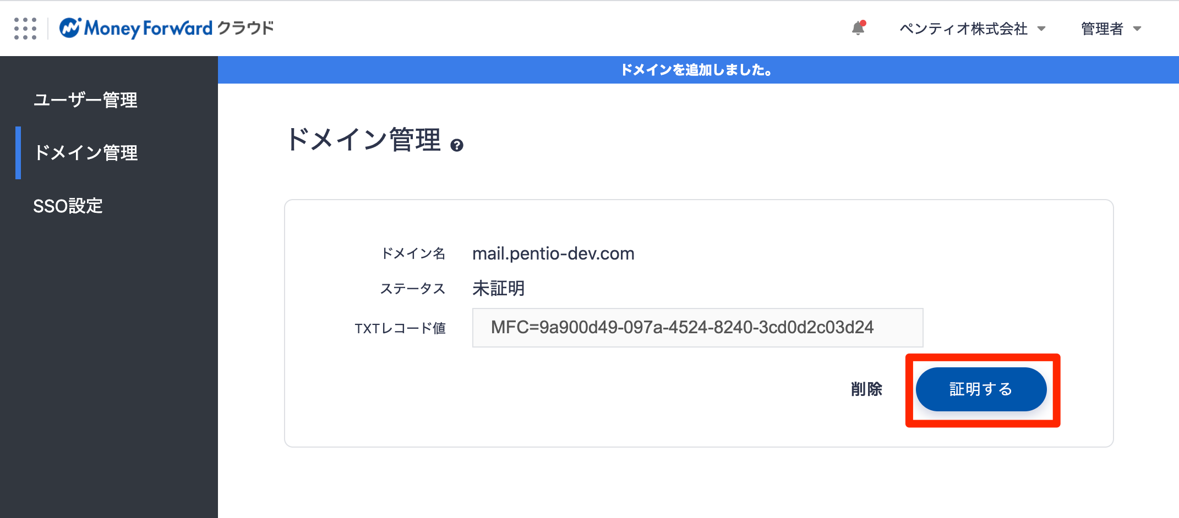Open the app launcher grid icon
This screenshot has height=518, width=1179.
pos(25,28)
